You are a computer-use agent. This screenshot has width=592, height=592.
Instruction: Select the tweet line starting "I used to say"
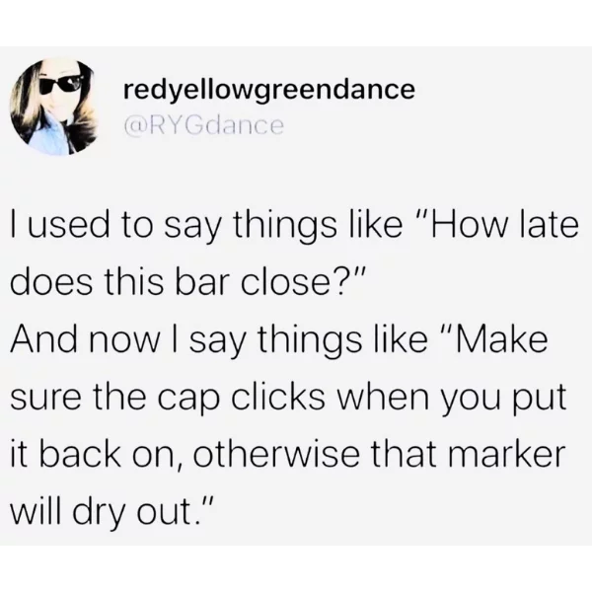pos(294,227)
